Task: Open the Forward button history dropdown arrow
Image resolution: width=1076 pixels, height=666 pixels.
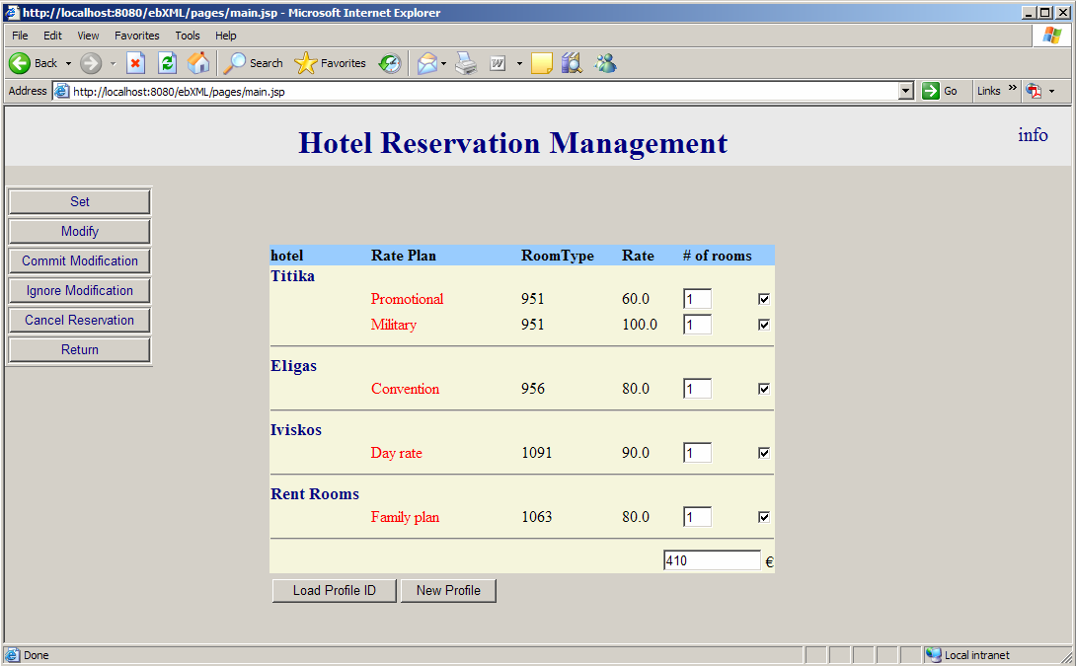Action: 114,64
